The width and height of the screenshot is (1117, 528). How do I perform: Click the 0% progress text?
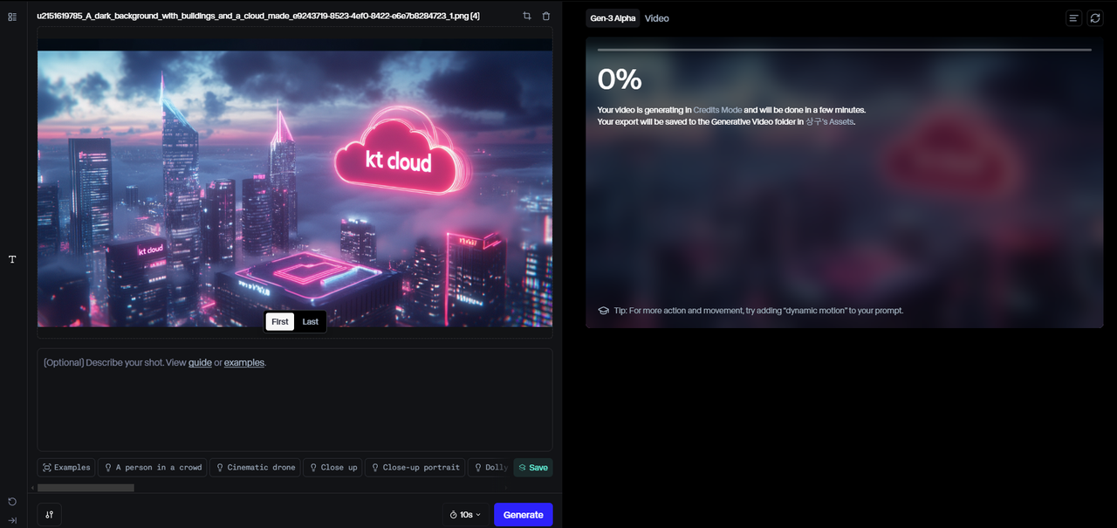[620, 79]
